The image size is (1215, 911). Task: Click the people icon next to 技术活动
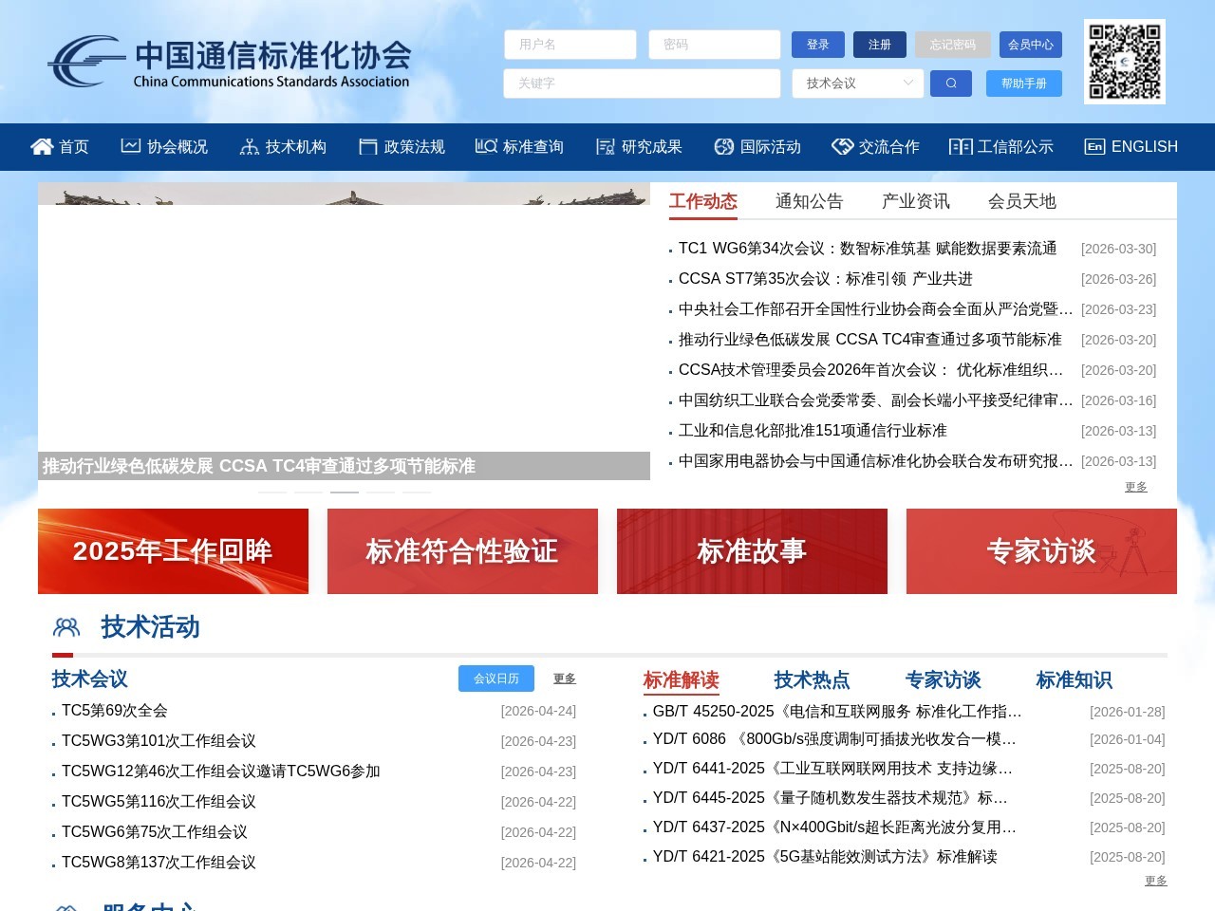pos(65,626)
